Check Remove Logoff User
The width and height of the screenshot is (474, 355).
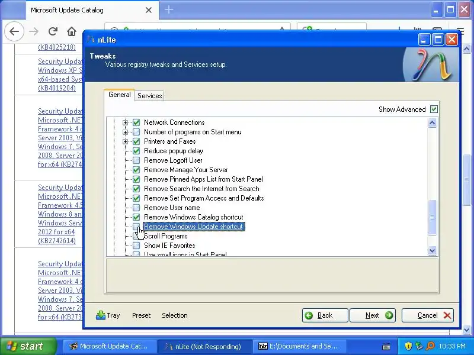point(136,160)
